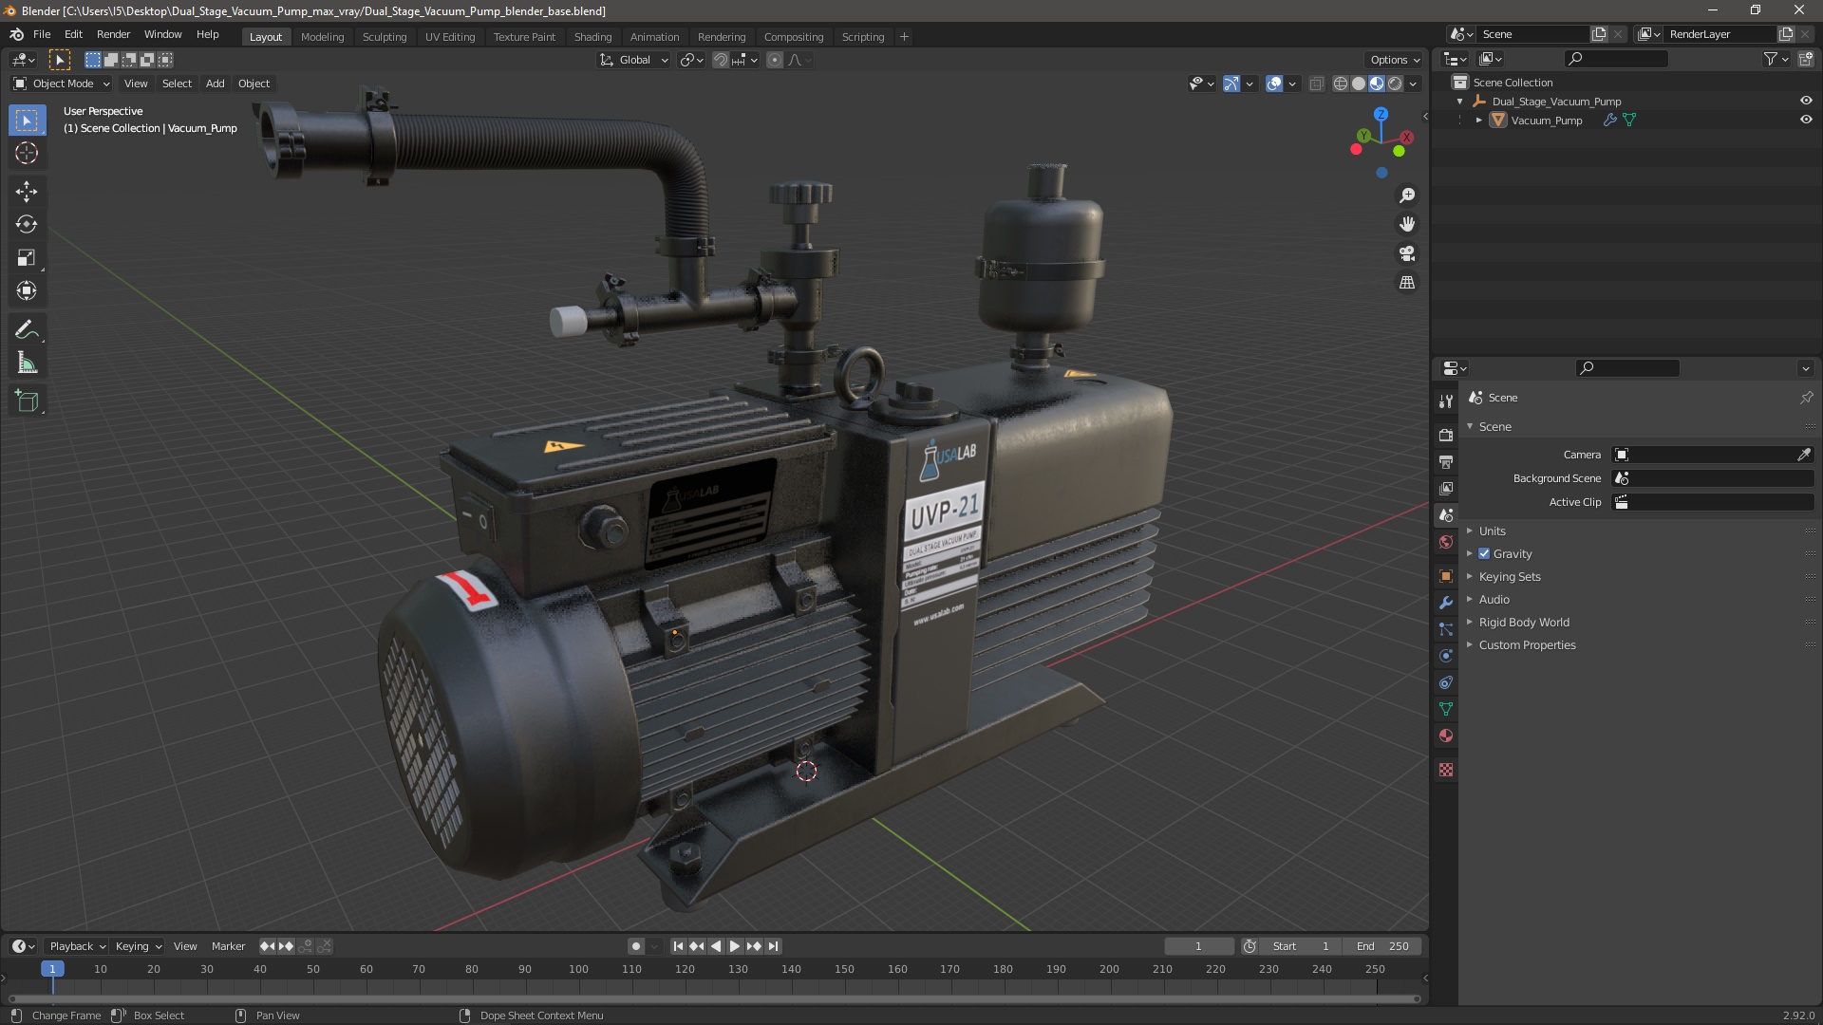
Task: Expand the Units panel
Action: pyautogui.click(x=1492, y=531)
